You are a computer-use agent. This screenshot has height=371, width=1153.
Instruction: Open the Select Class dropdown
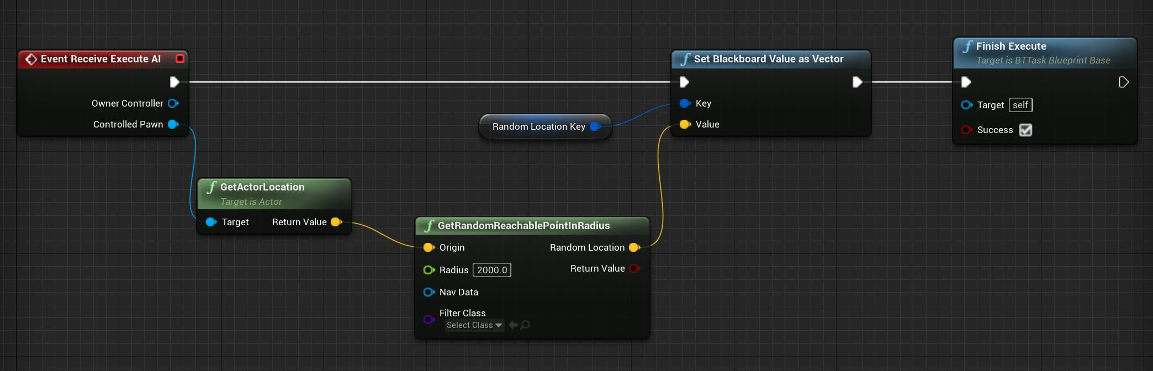[474, 325]
